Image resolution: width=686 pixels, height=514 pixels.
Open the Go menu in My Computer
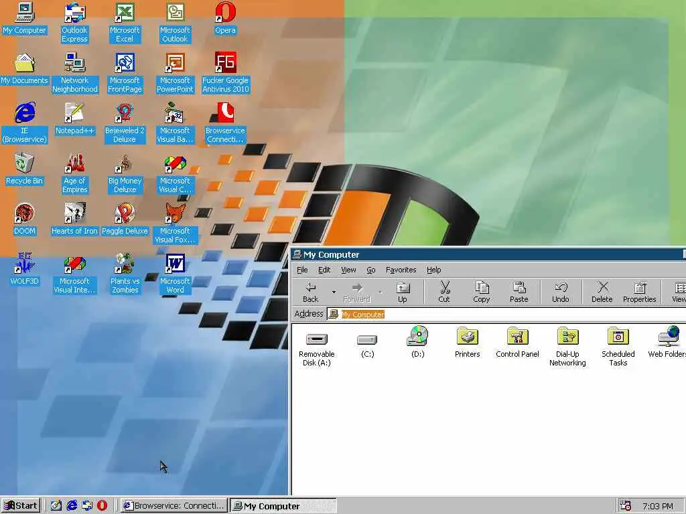point(371,270)
